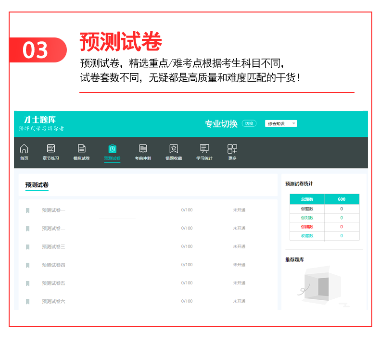Open 预测试卷二 from the list
The height and width of the screenshot is (343, 380).
tap(53, 228)
